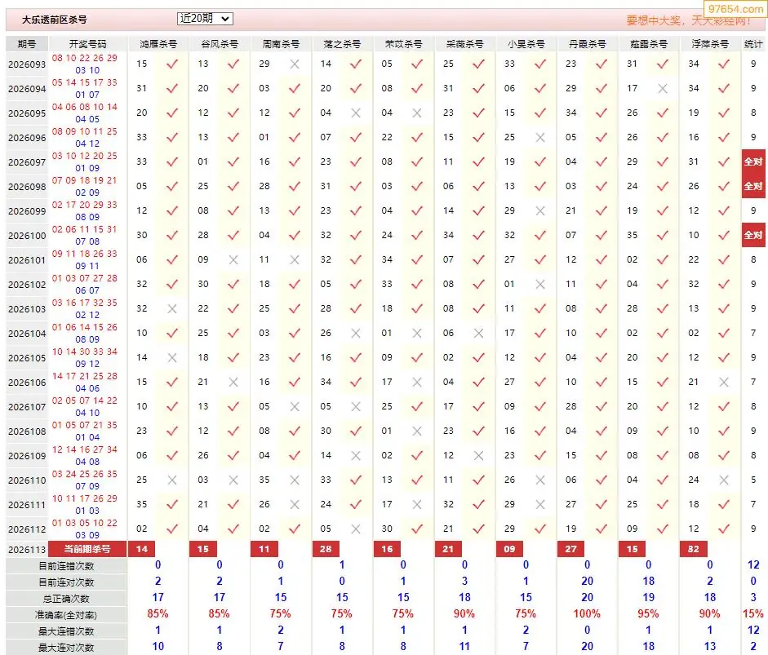Click red current kill number 14 box
The height and width of the screenshot is (655, 768).
[x=141, y=549]
